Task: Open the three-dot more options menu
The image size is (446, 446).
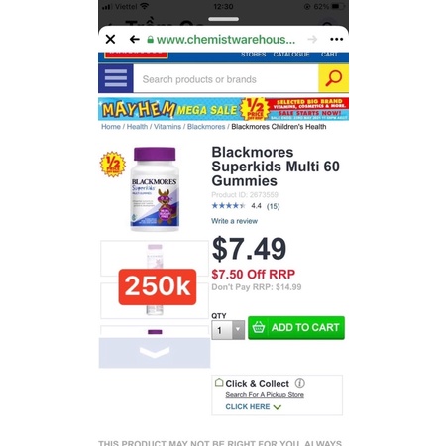Action: click(x=336, y=39)
